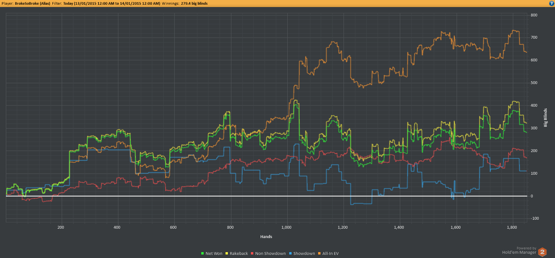This screenshot has width=555, height=258.
Task: Click the 200 label on the Hands axis
Action: [61, 227]
